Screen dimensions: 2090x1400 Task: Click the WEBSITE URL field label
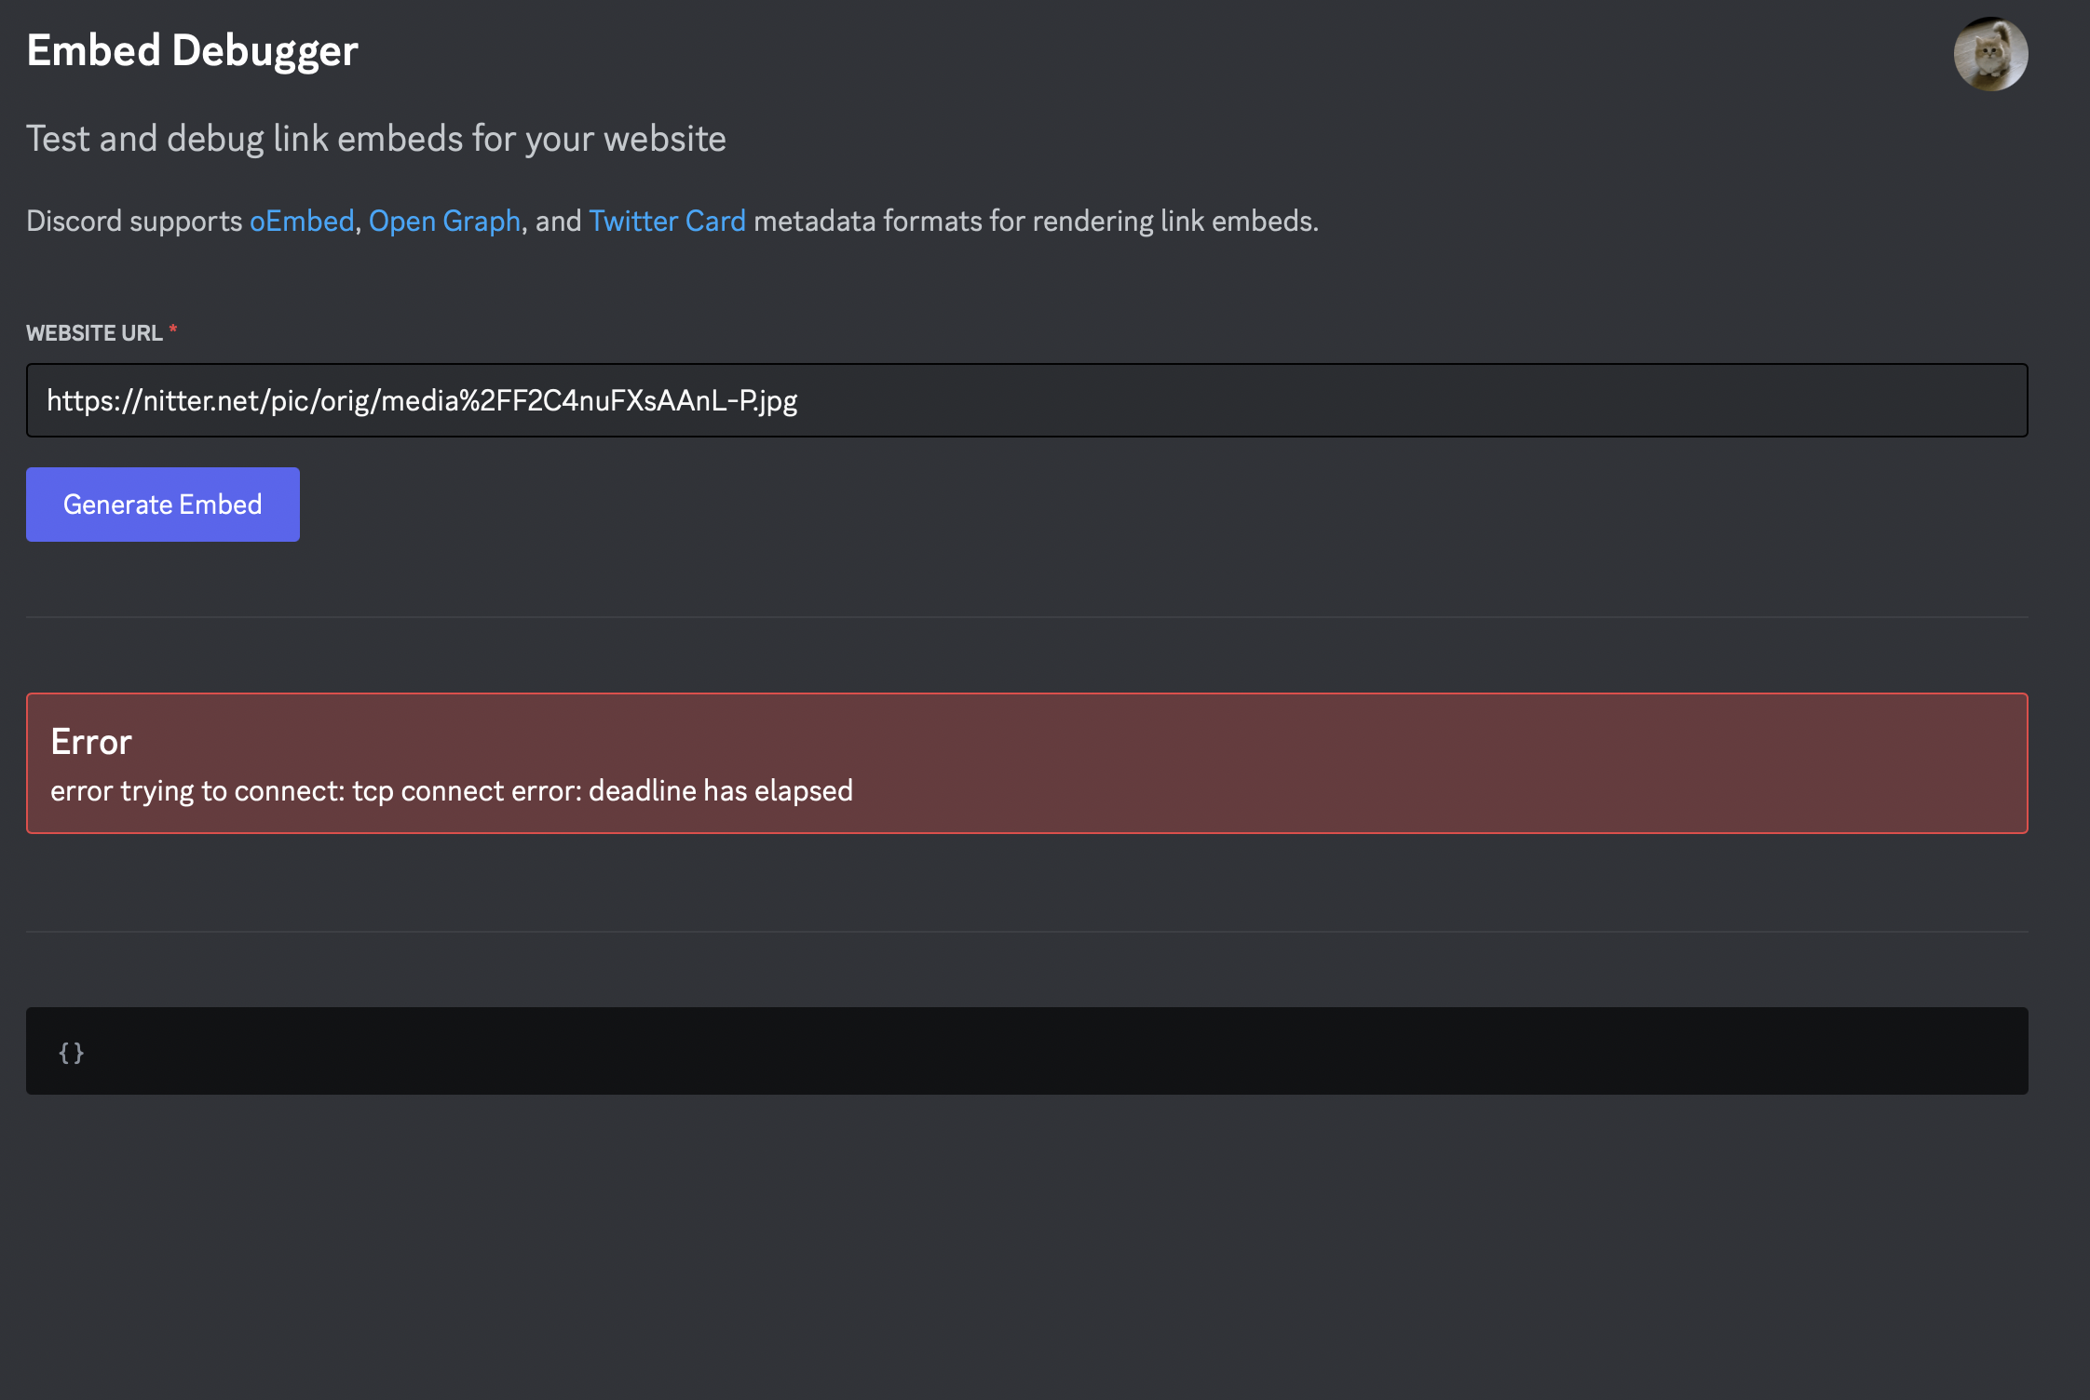[x=93, y=331]
